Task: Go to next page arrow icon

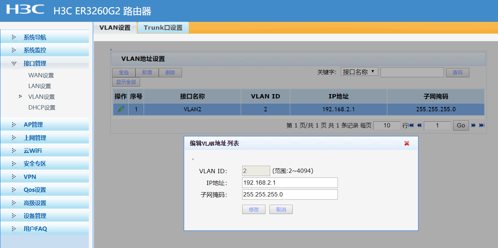Action: (474, 125)
